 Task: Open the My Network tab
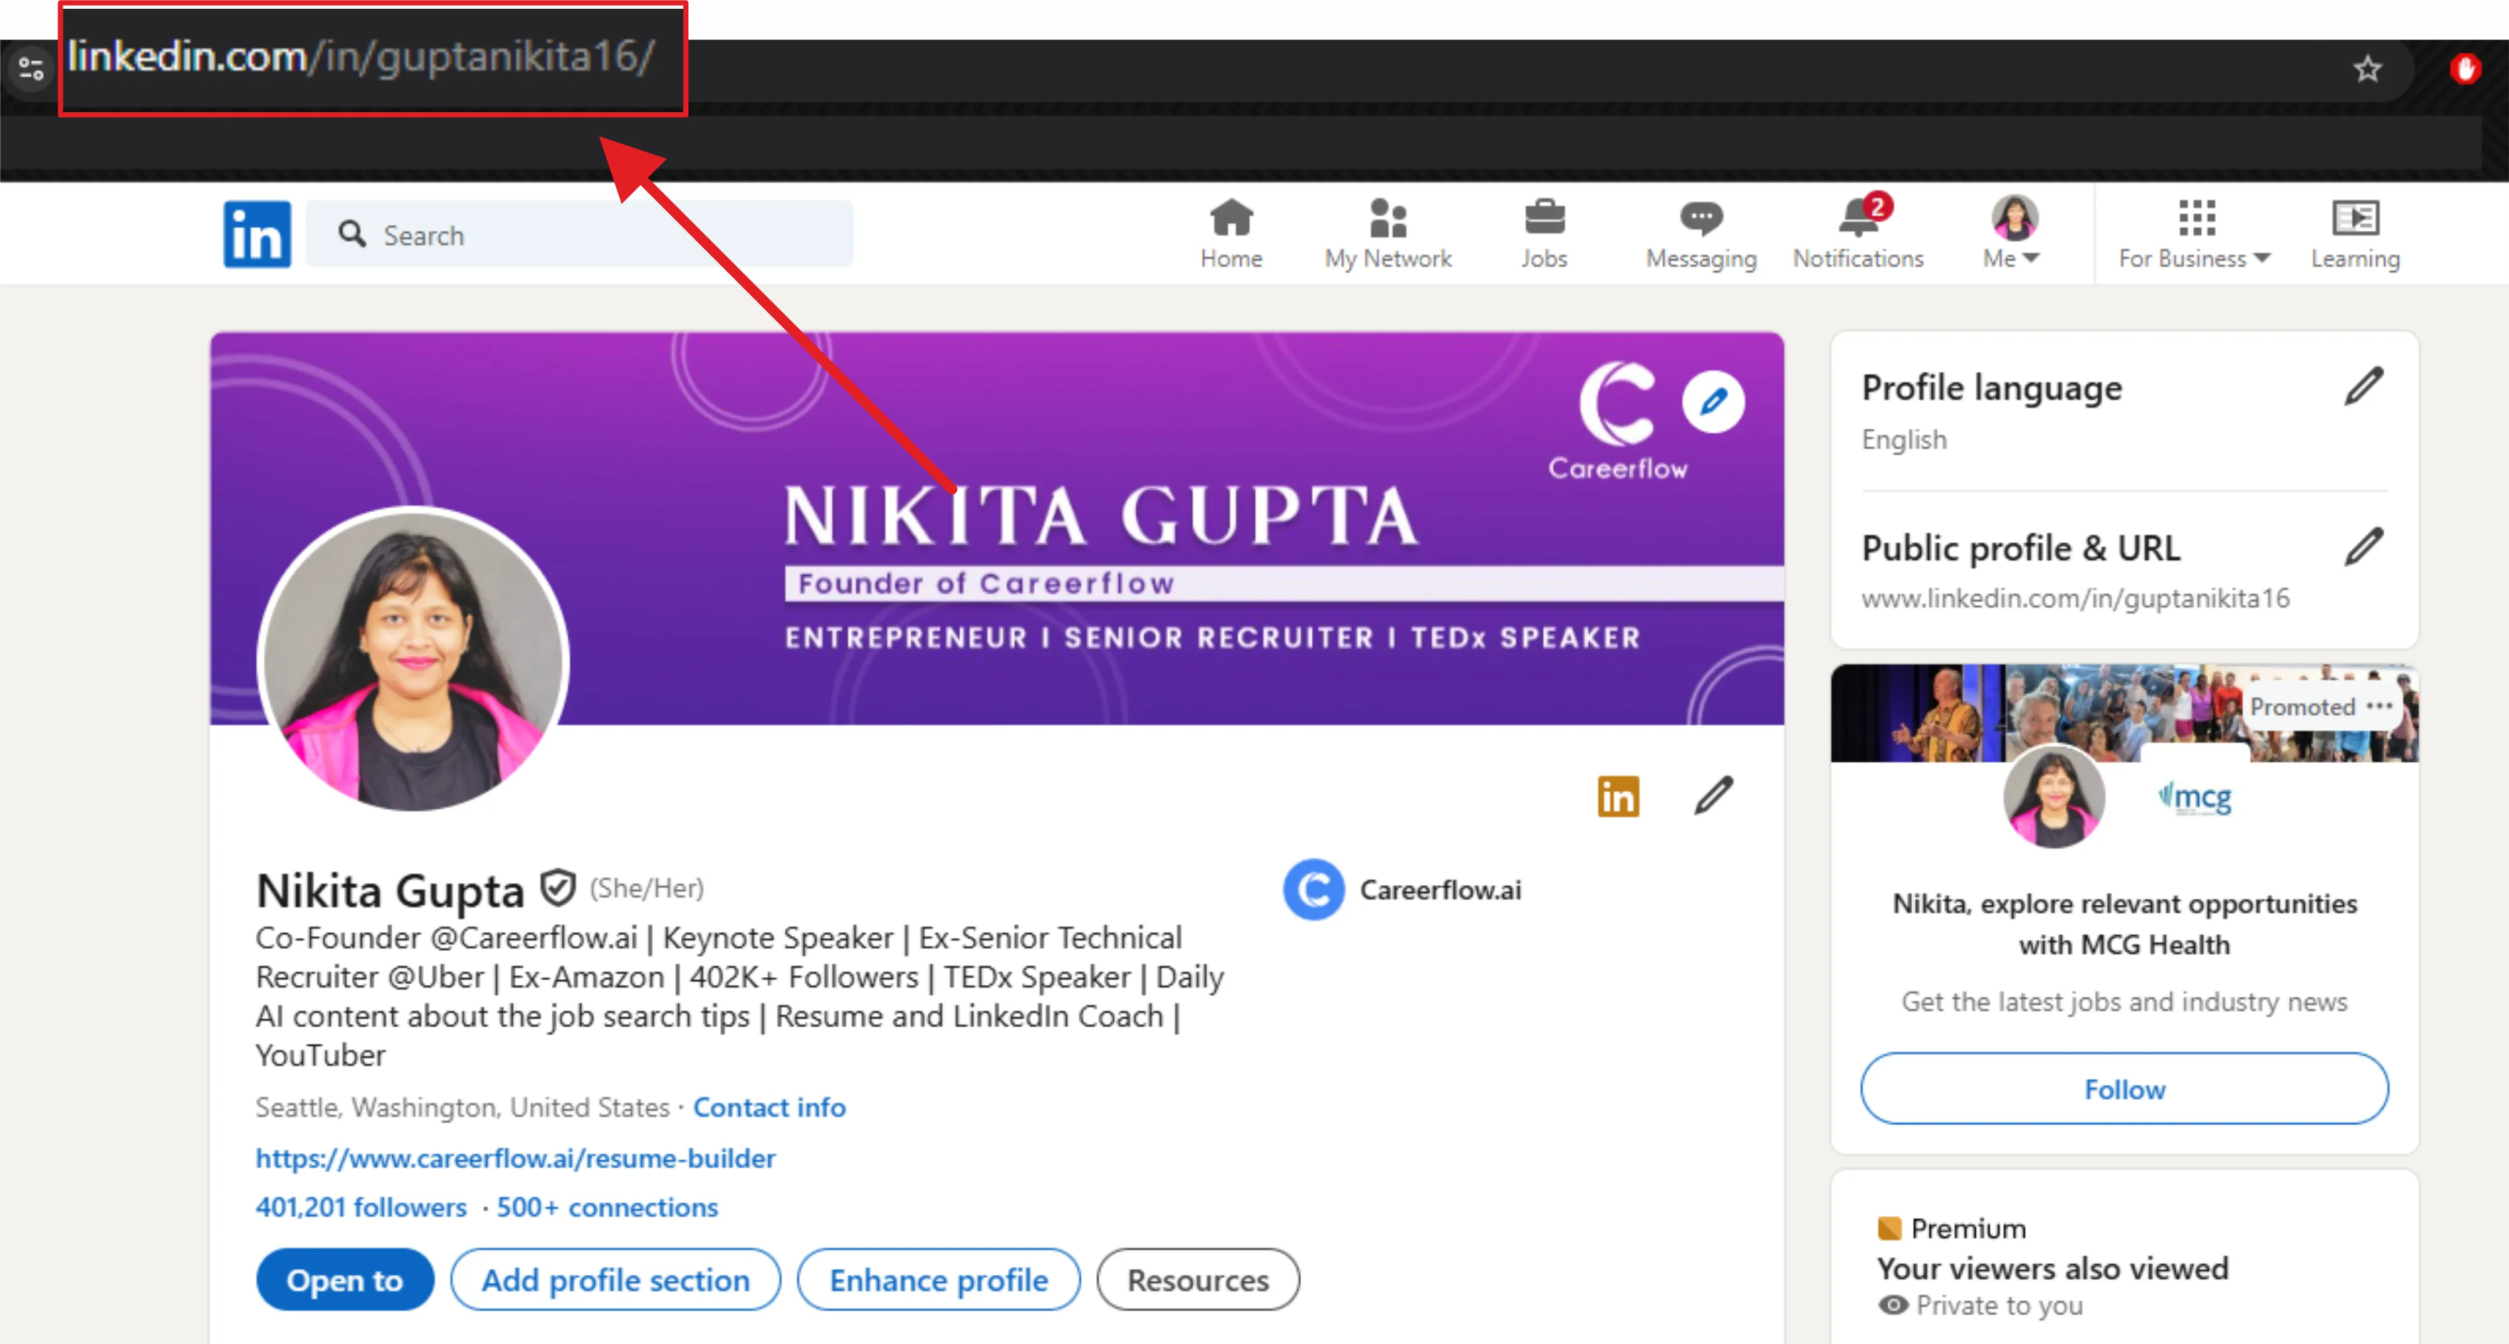1387,234
